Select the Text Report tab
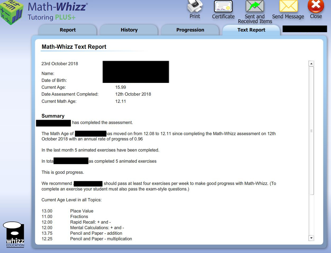Image resolution: width=331 pixels, height=253 pixels. click(251, 30)
